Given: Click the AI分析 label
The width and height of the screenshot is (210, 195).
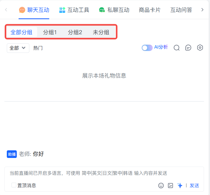Looking at the screenshot, I should (x=161, y=47).
